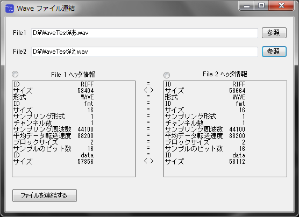The height and width of the screenshot is (217, 299).
Task: Click サンプリング形式 row in File 2 list
Action: click(205, 117)
